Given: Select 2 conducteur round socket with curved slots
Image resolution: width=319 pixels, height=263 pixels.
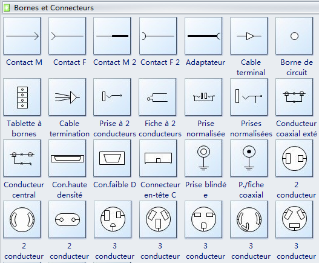Looking at the screenshot, I should (22, 219).
